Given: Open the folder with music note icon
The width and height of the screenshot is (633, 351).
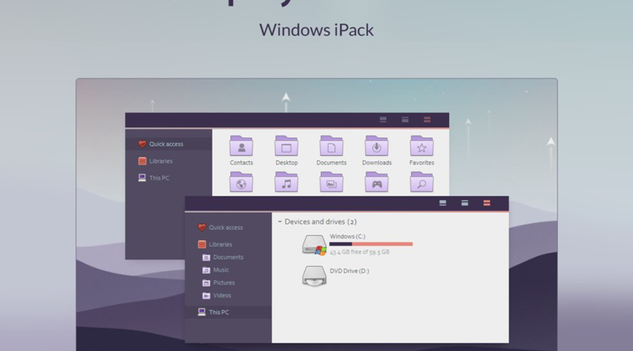Looking at the screenshot, I should coord(286,183).
